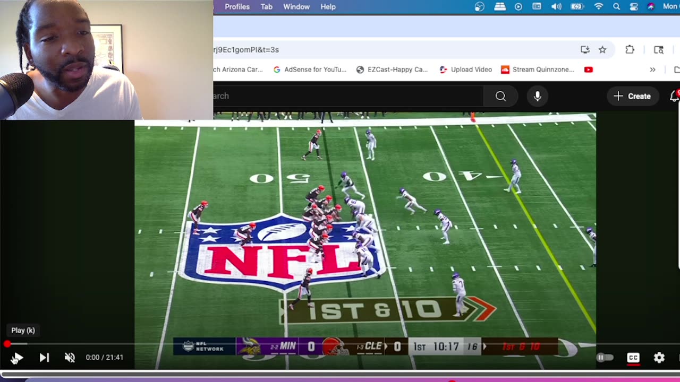The height and width of the screenshot is (382, 680).
Task: Open the Profiles menu
Action: tap(237, 7)
